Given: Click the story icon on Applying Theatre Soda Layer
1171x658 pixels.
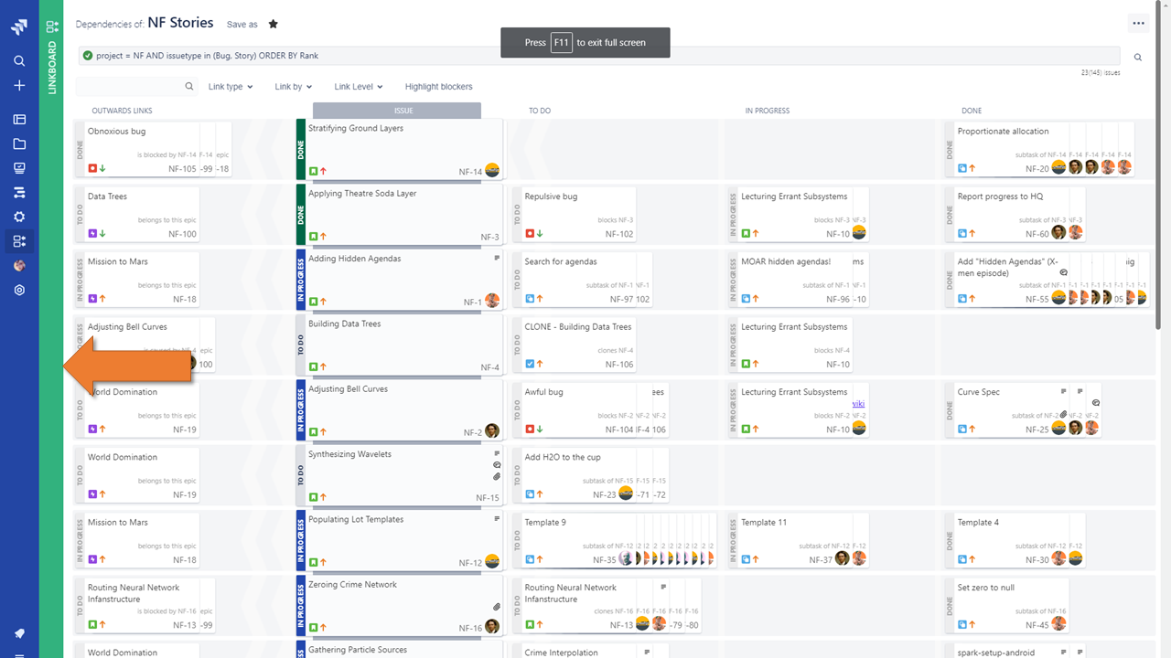Looking at the screenshot, I should 313,236.
